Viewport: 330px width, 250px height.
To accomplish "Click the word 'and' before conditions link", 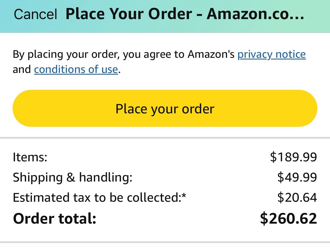I will point(22,69).
